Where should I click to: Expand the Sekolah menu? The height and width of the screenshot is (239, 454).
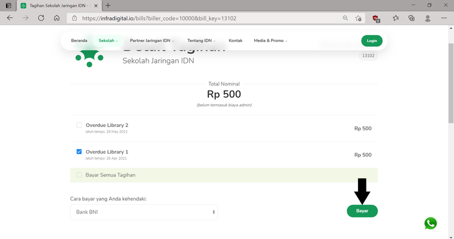108,40
